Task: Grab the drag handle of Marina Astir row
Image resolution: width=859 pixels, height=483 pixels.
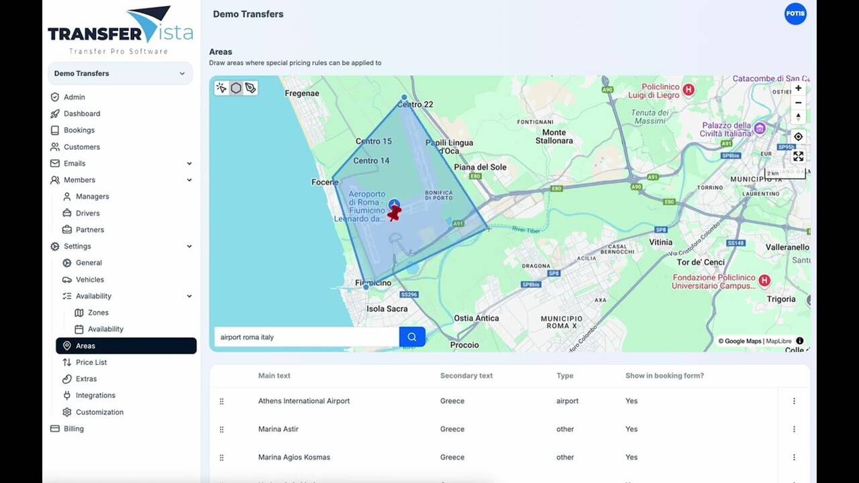Action: click(x=221, y=429)
